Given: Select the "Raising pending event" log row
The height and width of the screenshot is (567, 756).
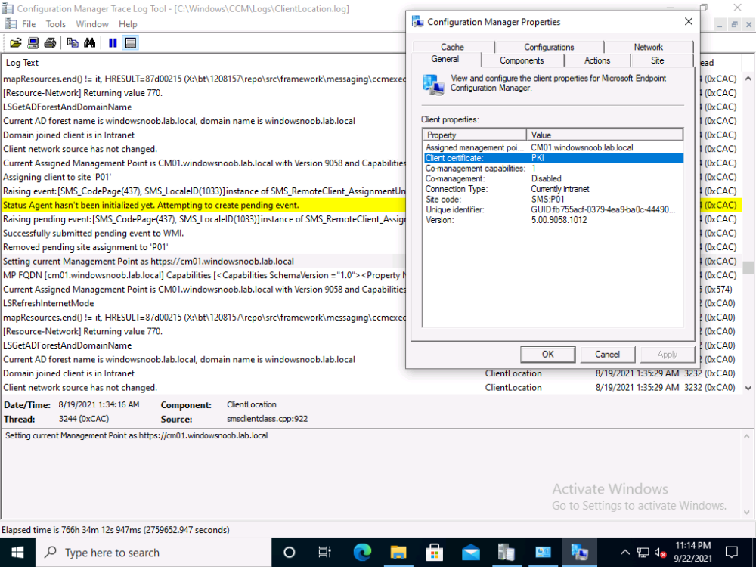Looking at the screenshot, I should [203, 219].
